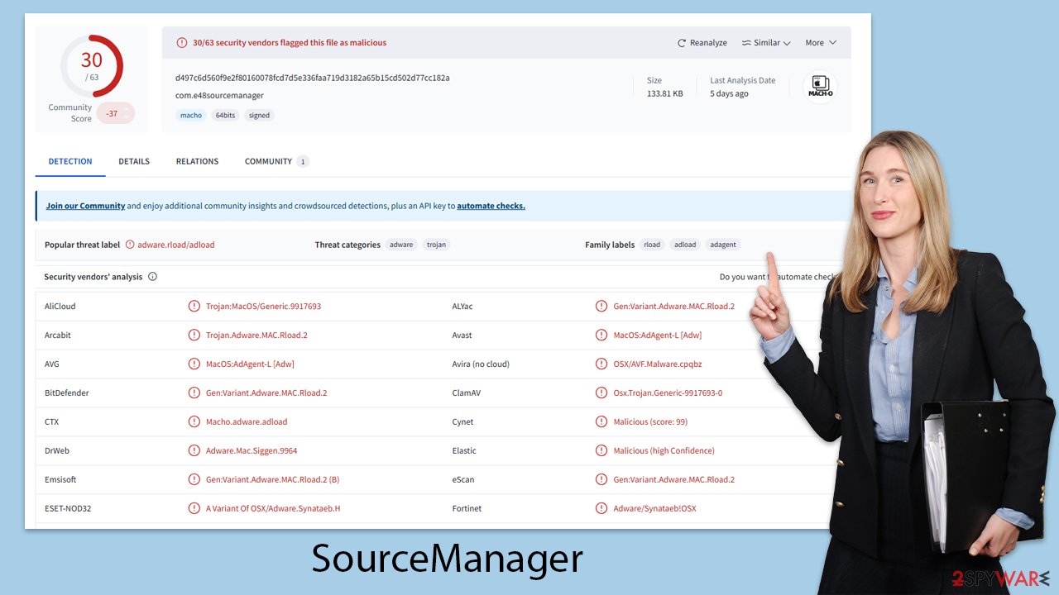This screenshot has width=1059, height=595.
Task: Select the trojan threat category chip
Action: coord(436,245)
